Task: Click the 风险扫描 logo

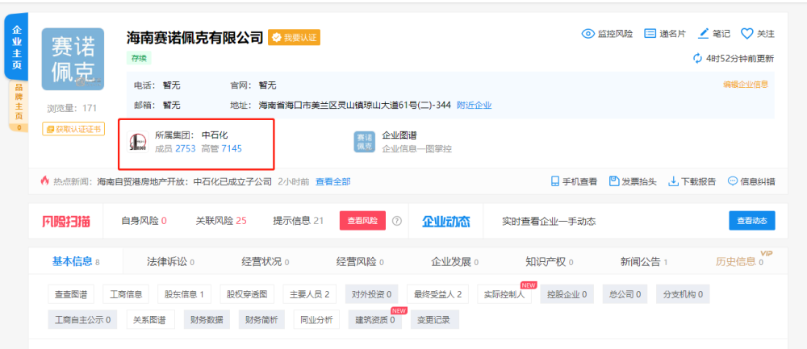Action: click(66, 221)
